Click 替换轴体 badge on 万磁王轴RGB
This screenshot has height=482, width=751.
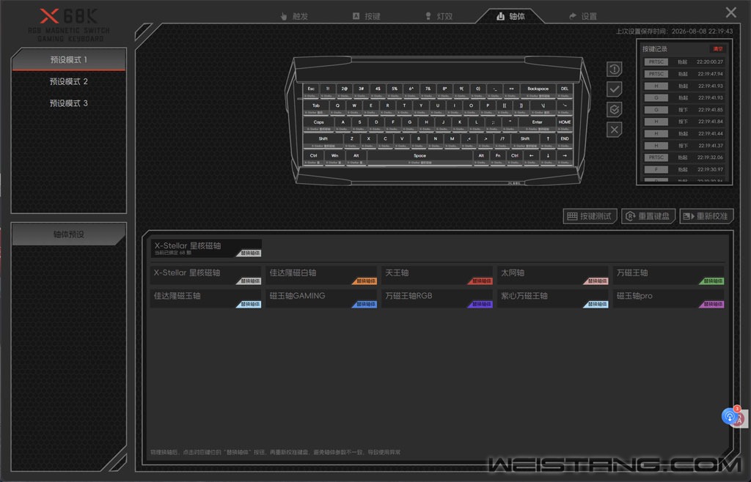(x=481, y=304)
